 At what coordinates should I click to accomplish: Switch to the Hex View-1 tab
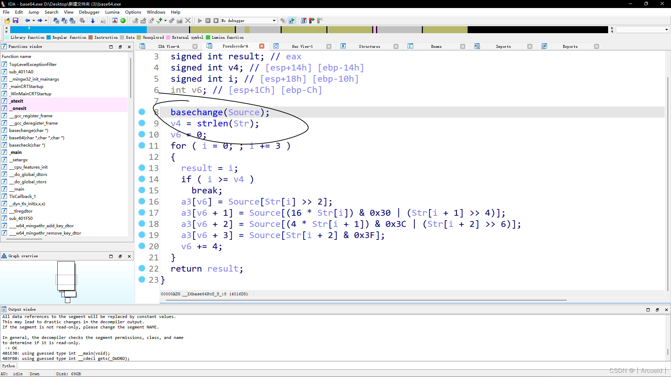302,46
